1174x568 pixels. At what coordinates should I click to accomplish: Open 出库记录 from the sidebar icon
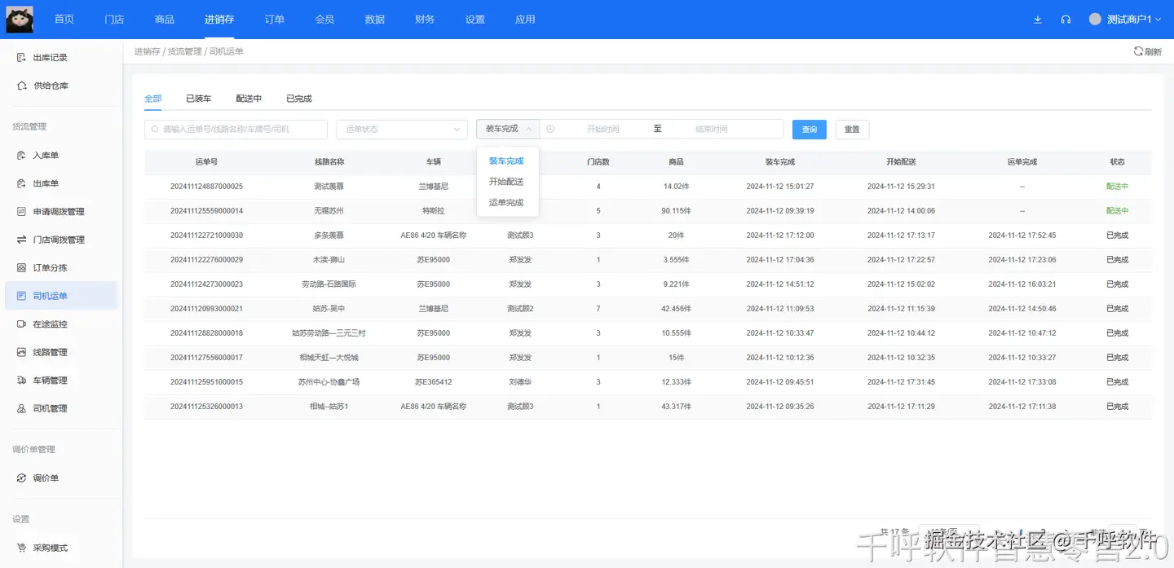tap(22, 58)
